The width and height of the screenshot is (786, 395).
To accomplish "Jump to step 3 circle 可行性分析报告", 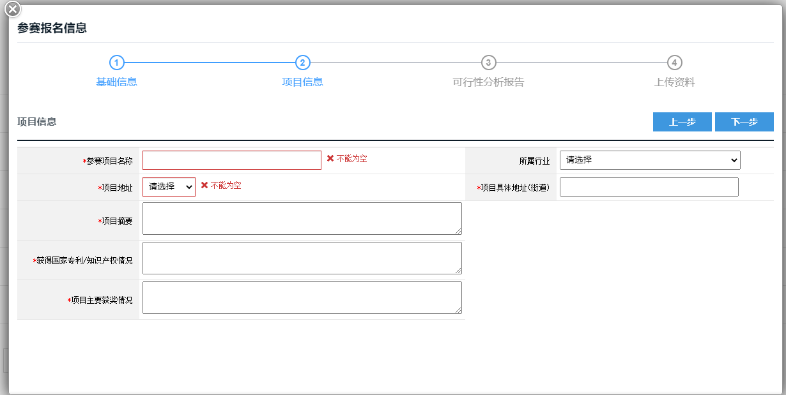I will pos(488,63).
